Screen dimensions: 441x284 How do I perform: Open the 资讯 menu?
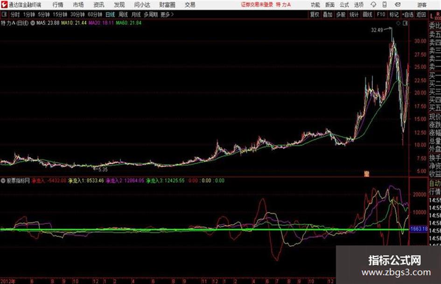pyautogui.click(x=99, y=5)
